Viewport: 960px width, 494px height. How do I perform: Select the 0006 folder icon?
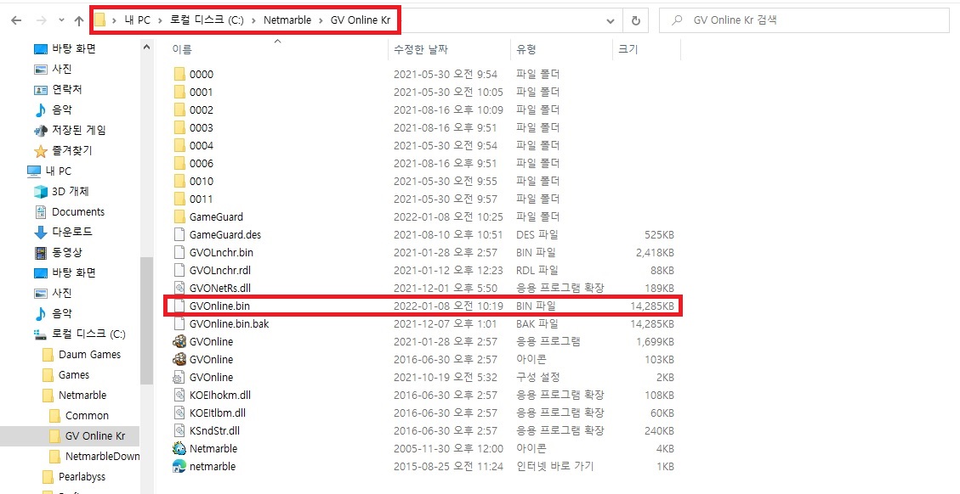click(179, 163)
